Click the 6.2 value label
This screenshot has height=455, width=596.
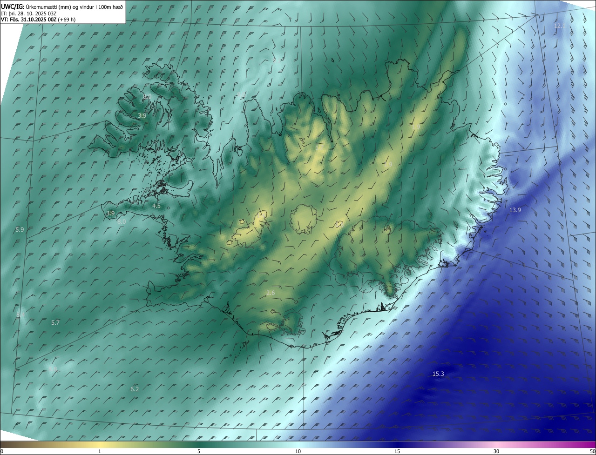[135, 389]
